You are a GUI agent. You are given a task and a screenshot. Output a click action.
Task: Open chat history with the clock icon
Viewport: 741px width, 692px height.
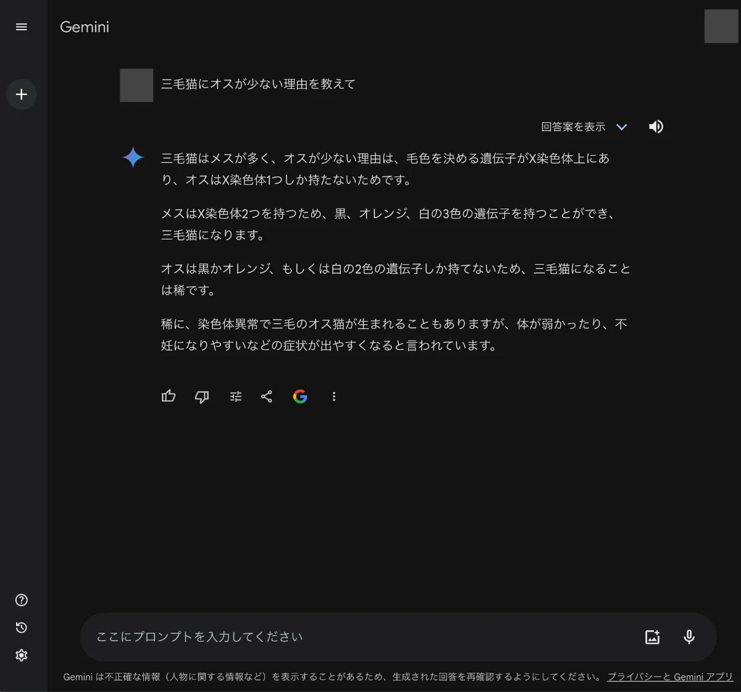coord(22,627)
